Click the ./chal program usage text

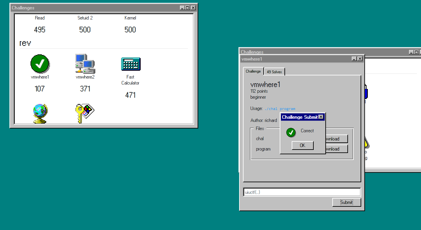click(x=280, y=109)
